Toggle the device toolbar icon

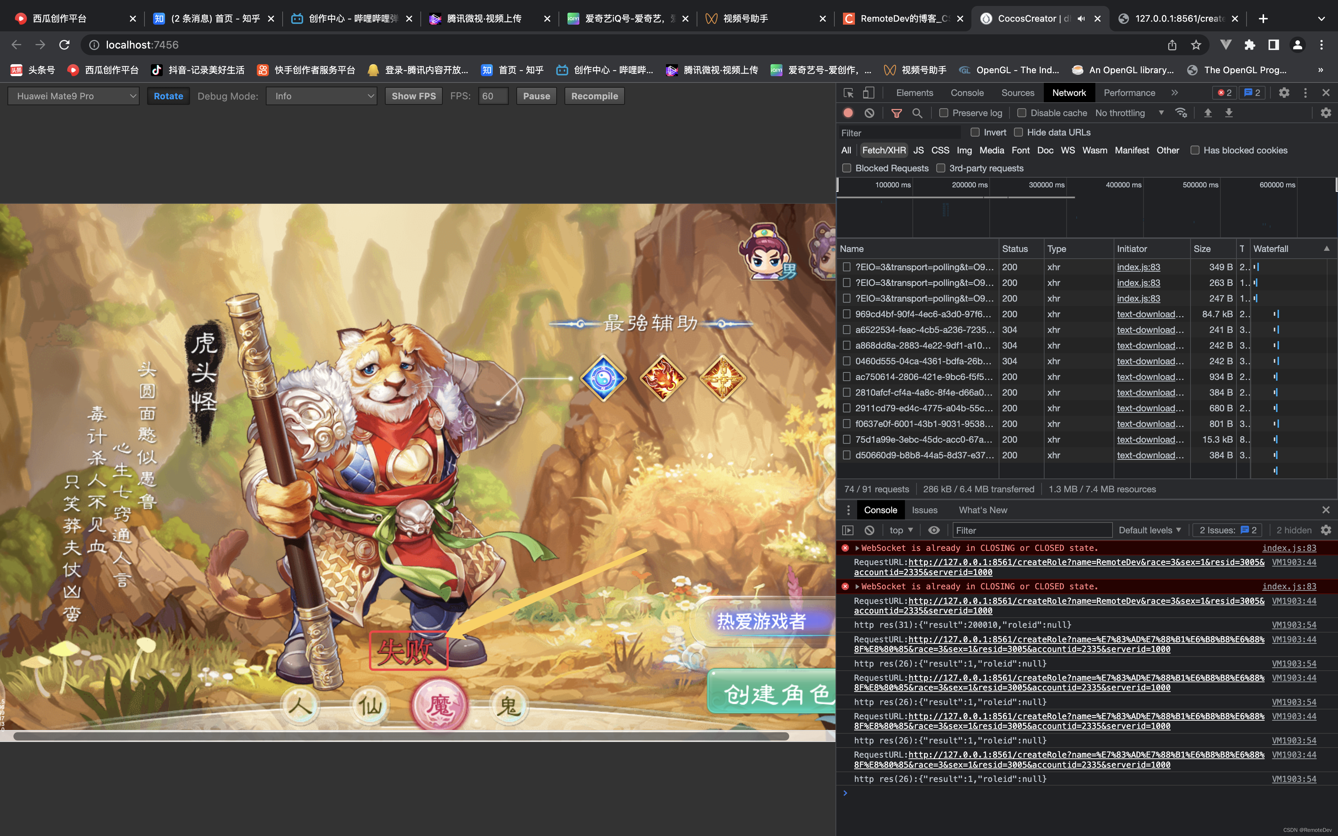pos(869,93)
